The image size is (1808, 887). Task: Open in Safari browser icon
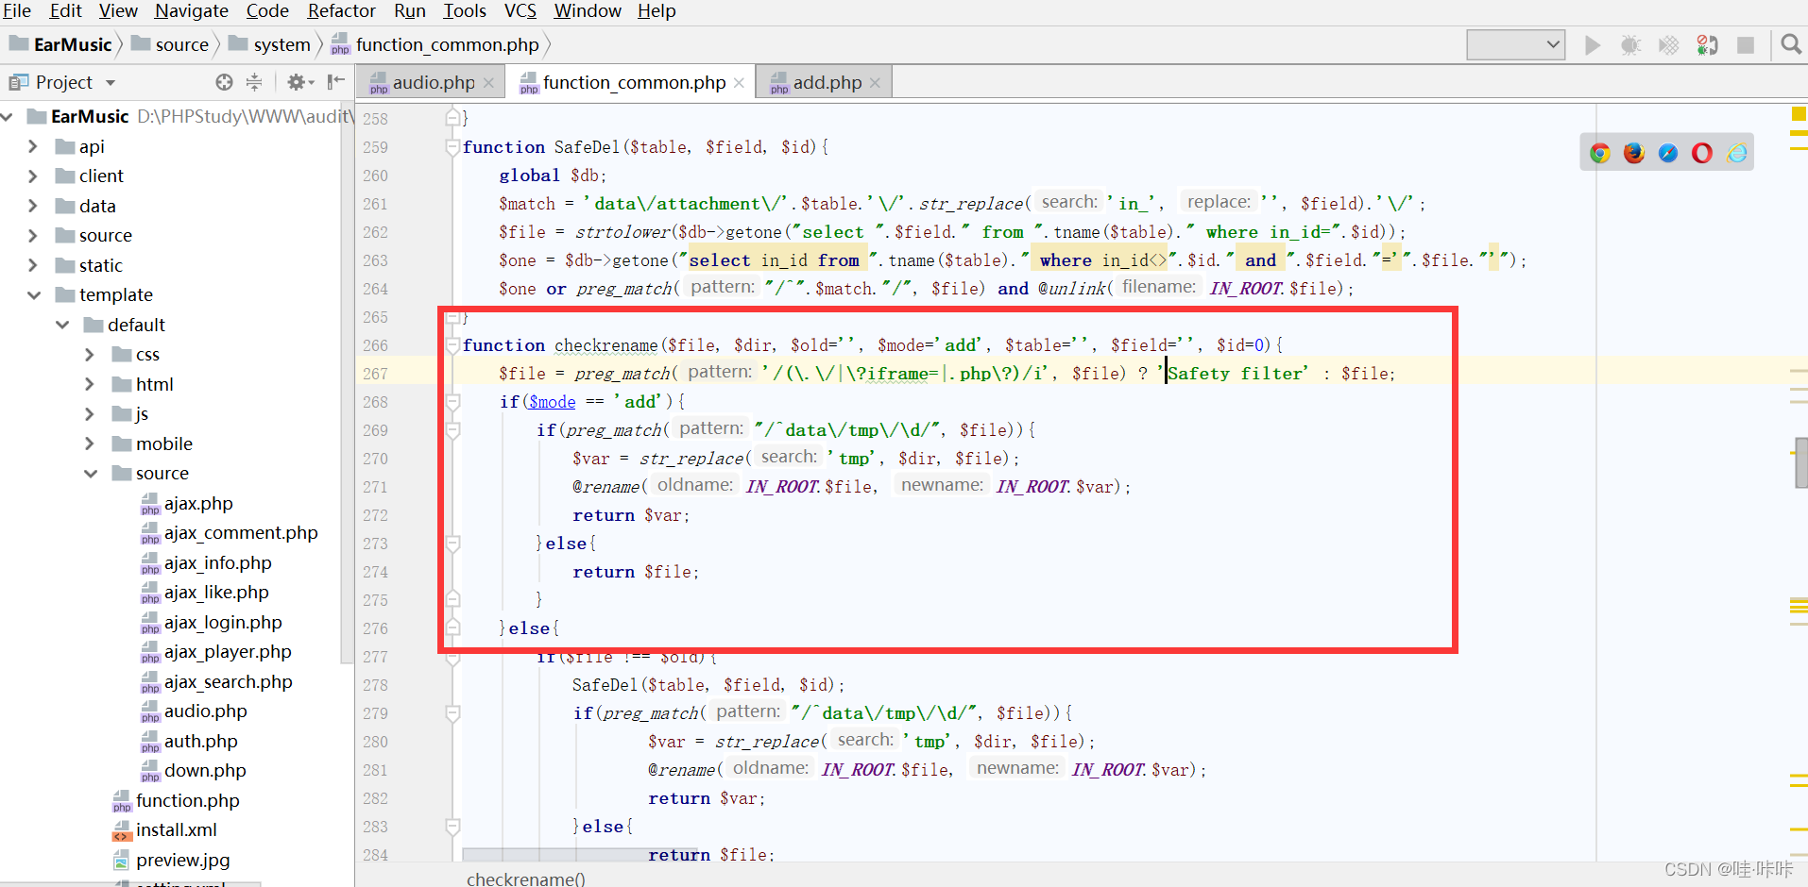pyautogui.click(x=1667, y=153)
